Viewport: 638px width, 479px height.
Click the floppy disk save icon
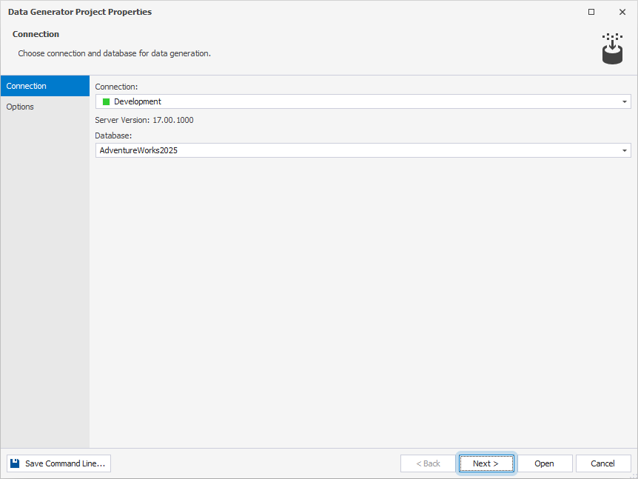coord(15,463)
